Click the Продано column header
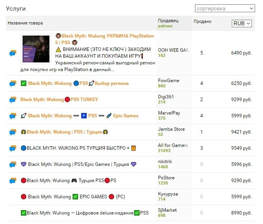Image resolution: width=263 pixels, height=224 pixels. (x=202, y=21)
